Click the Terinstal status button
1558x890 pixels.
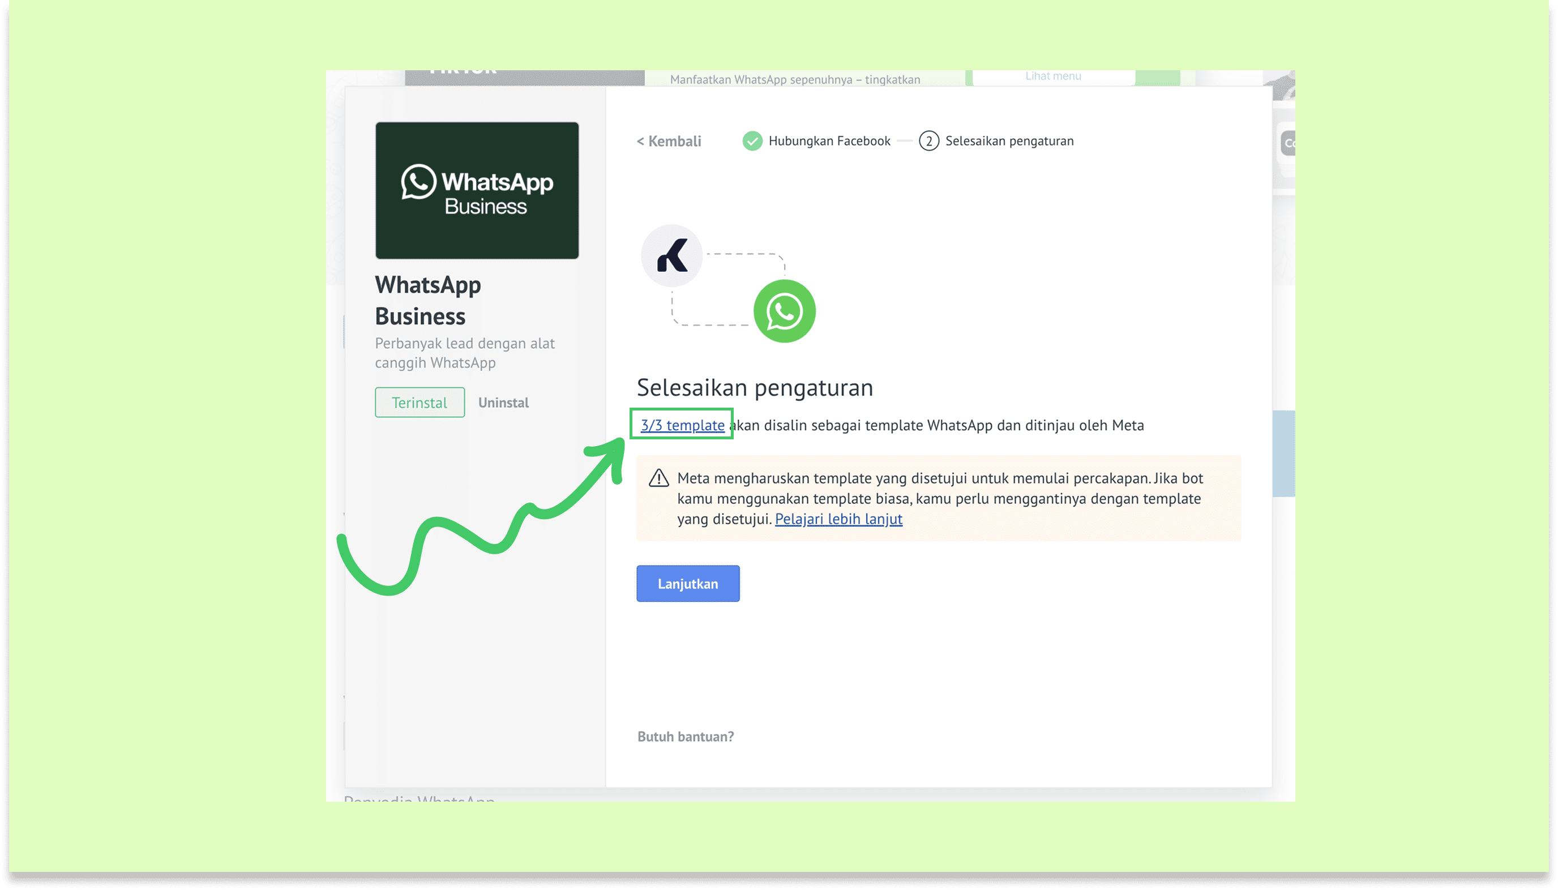point(420,403)
